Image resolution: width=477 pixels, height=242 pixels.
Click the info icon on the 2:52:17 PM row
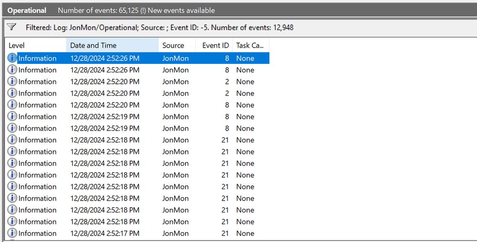12,233
